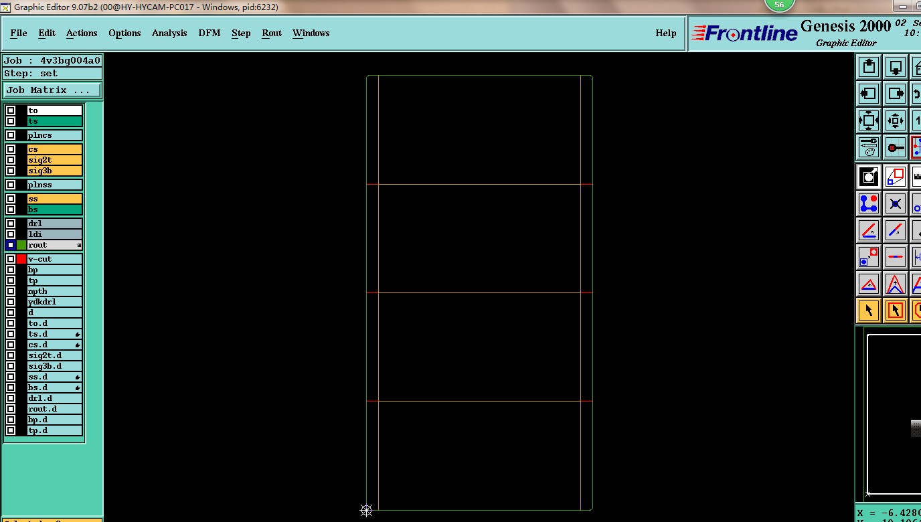Select the single arrow pointer selection tool

869,311
